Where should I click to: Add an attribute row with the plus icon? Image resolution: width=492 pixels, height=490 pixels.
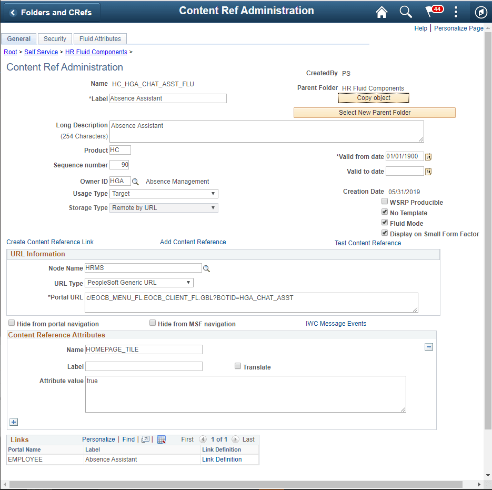coord(13,422)
